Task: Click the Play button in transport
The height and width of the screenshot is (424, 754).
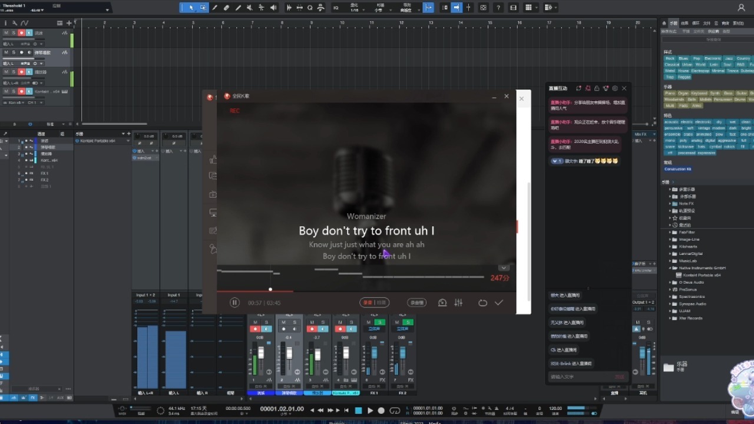Action: (x=370, y=410)
